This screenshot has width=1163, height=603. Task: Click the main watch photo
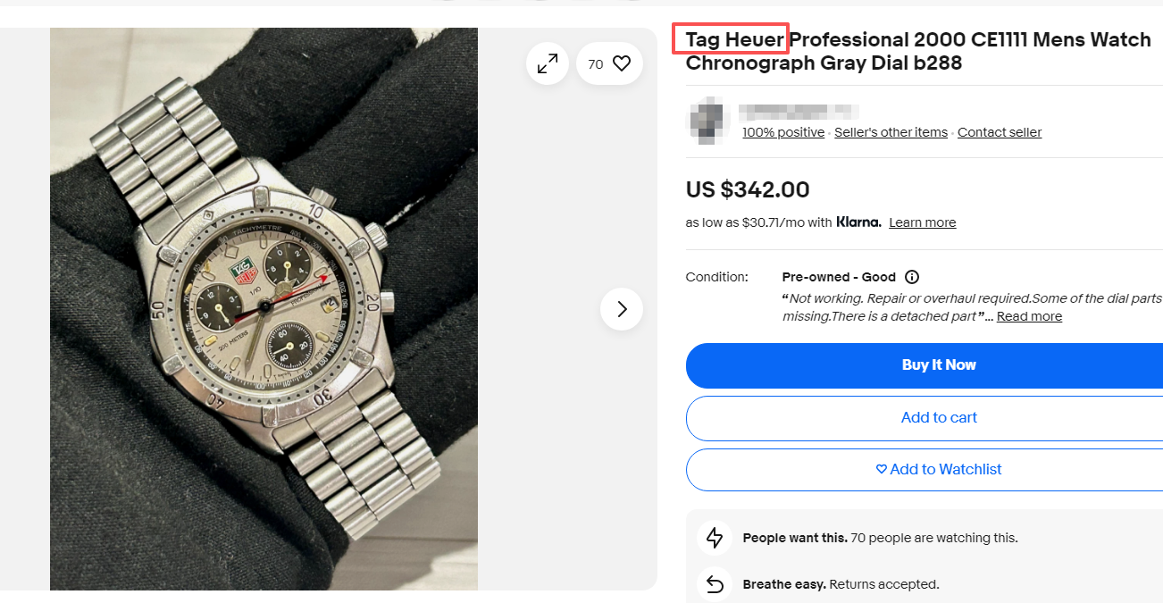264,309
